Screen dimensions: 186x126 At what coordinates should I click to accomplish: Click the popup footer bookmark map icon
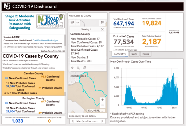point(84,68)
